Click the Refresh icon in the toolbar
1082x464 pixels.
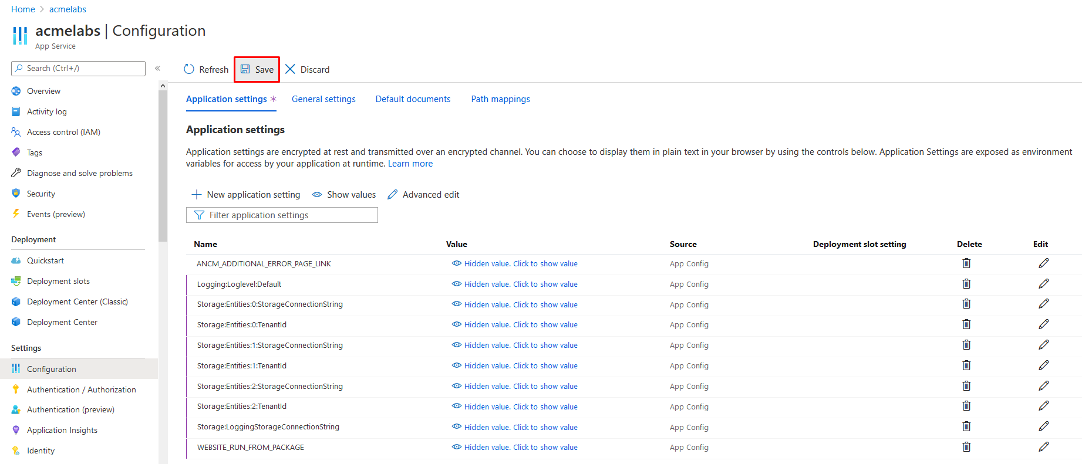point(189,69)
